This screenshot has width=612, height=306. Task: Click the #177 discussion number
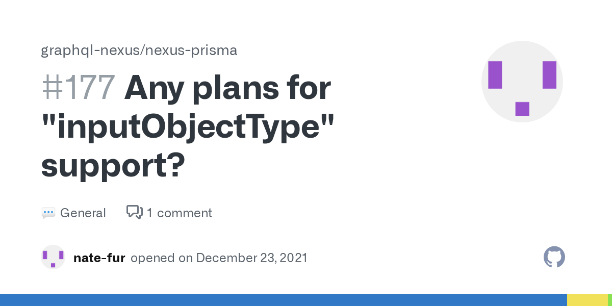(78, 88)
